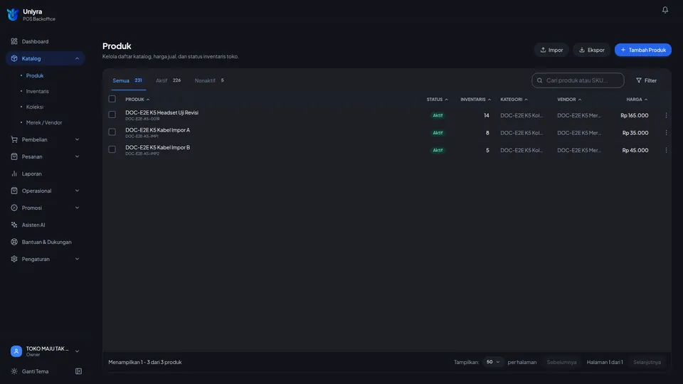Check the Kabel Impor B row checkbox

tap(112, 149)
